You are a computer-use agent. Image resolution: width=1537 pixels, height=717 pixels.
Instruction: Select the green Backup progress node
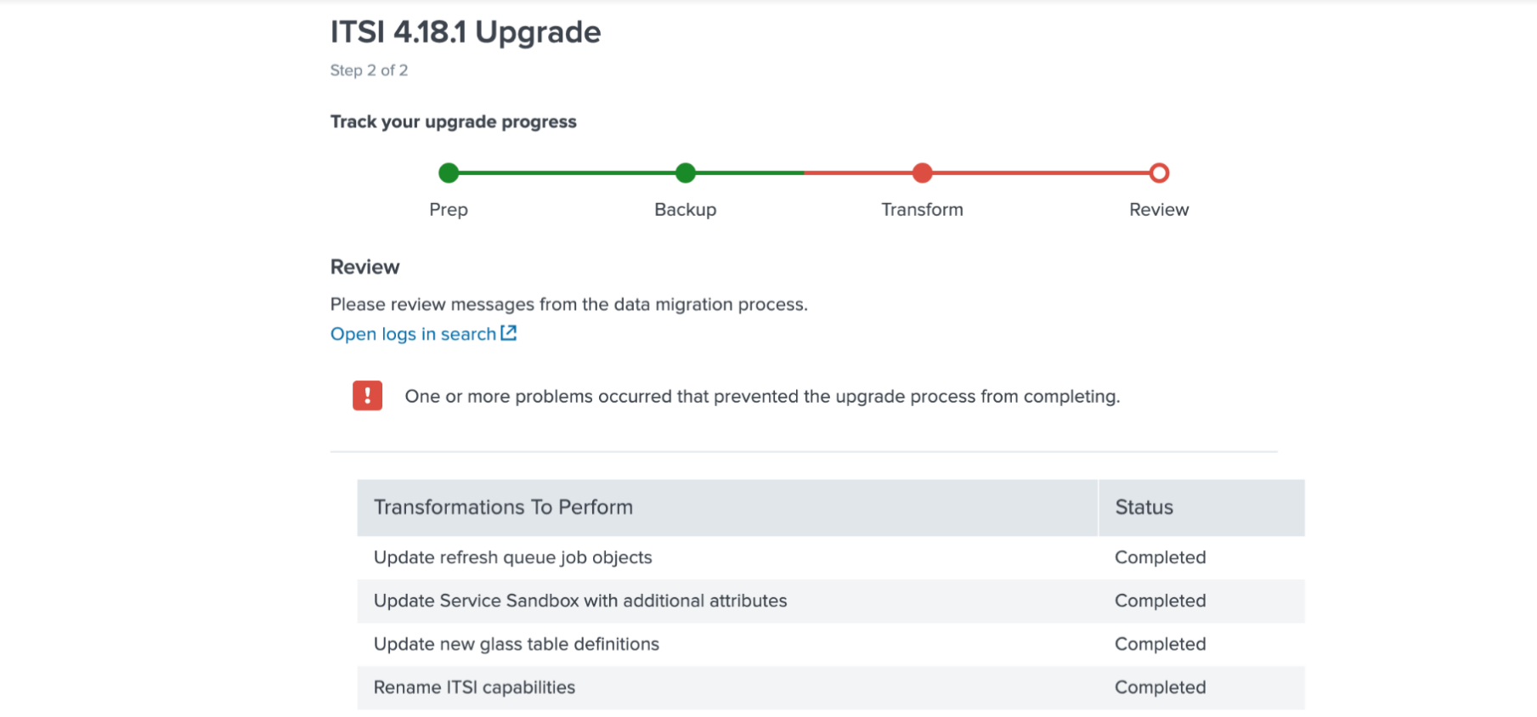(x=686, y=172)
